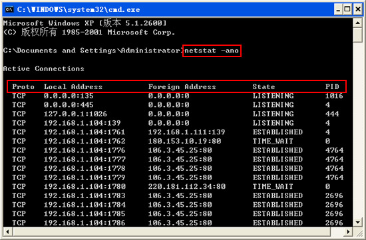Close the cmd.exe window

click(358, 9)
